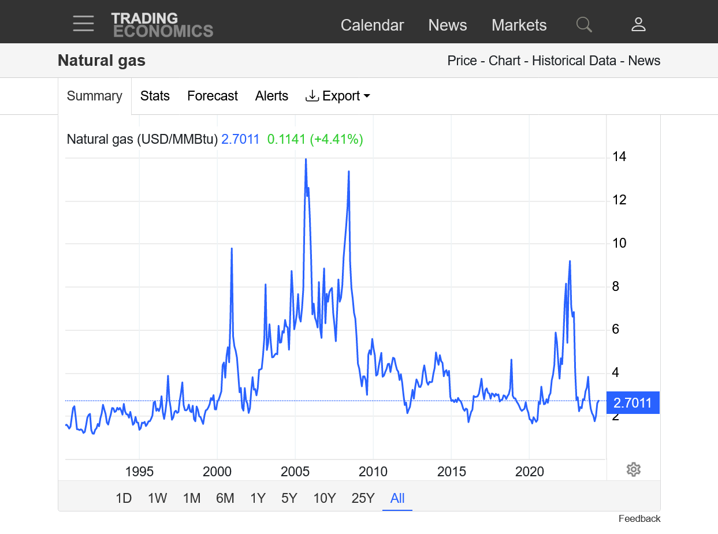Set chart range to 1Y
Viewport: 718px width, 534px height.
(258, 498)
